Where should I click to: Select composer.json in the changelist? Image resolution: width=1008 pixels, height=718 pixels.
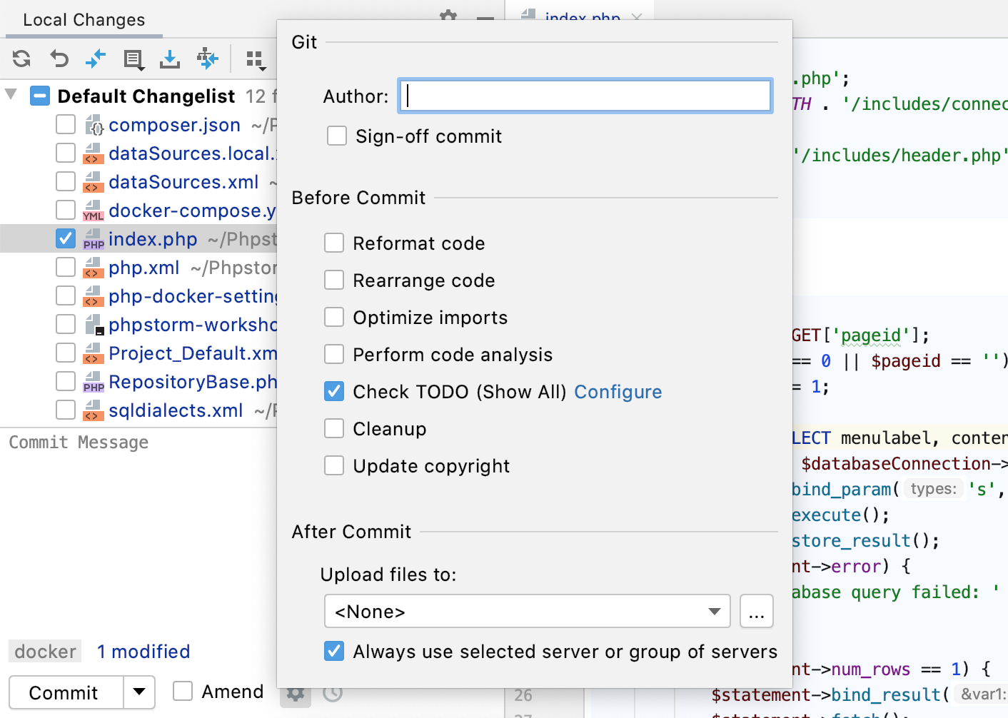pyautogui.click(x=174, y=125)
